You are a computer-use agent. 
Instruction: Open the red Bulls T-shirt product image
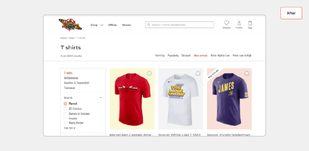click(132, 99)
